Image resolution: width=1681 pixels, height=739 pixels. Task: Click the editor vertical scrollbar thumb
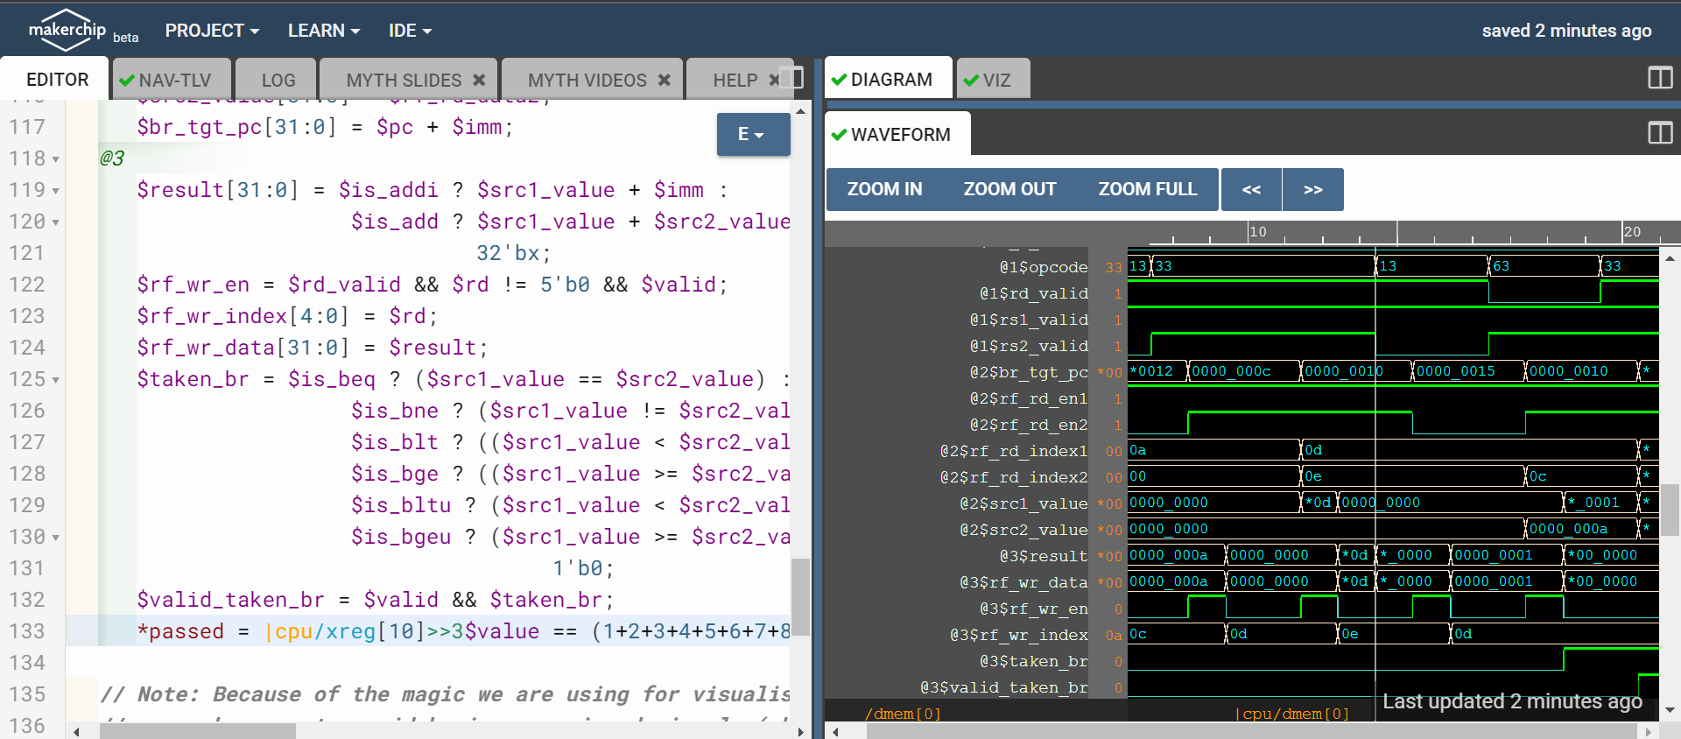point(800,596)
